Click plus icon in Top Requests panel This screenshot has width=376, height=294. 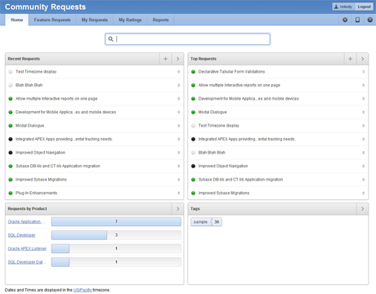click(350, 59)
